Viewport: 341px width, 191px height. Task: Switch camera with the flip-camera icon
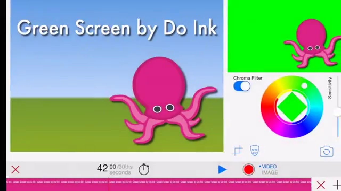coord(327,151)
